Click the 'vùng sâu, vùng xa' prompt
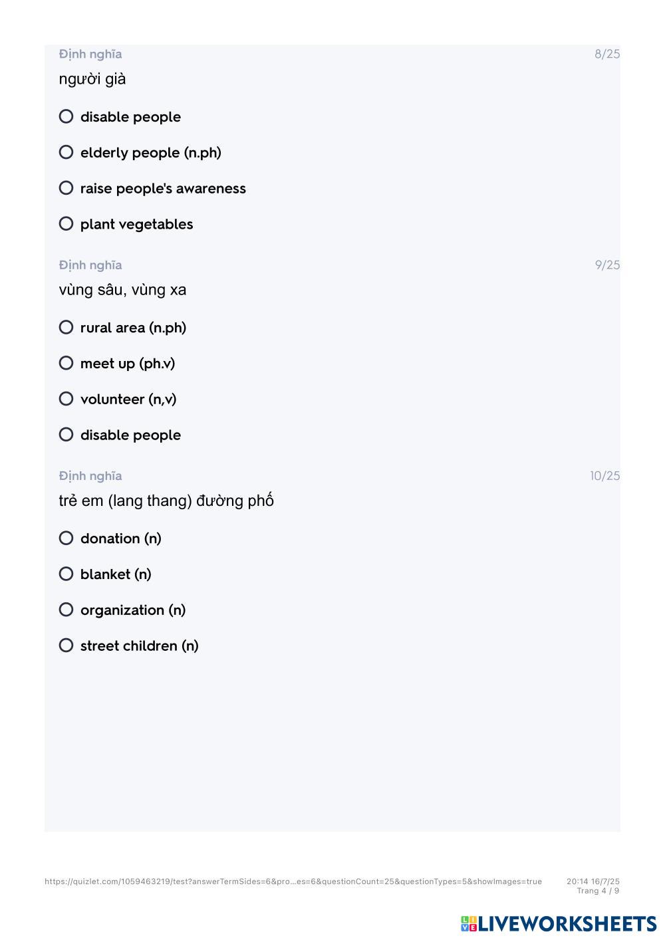 tap(122, 290)
